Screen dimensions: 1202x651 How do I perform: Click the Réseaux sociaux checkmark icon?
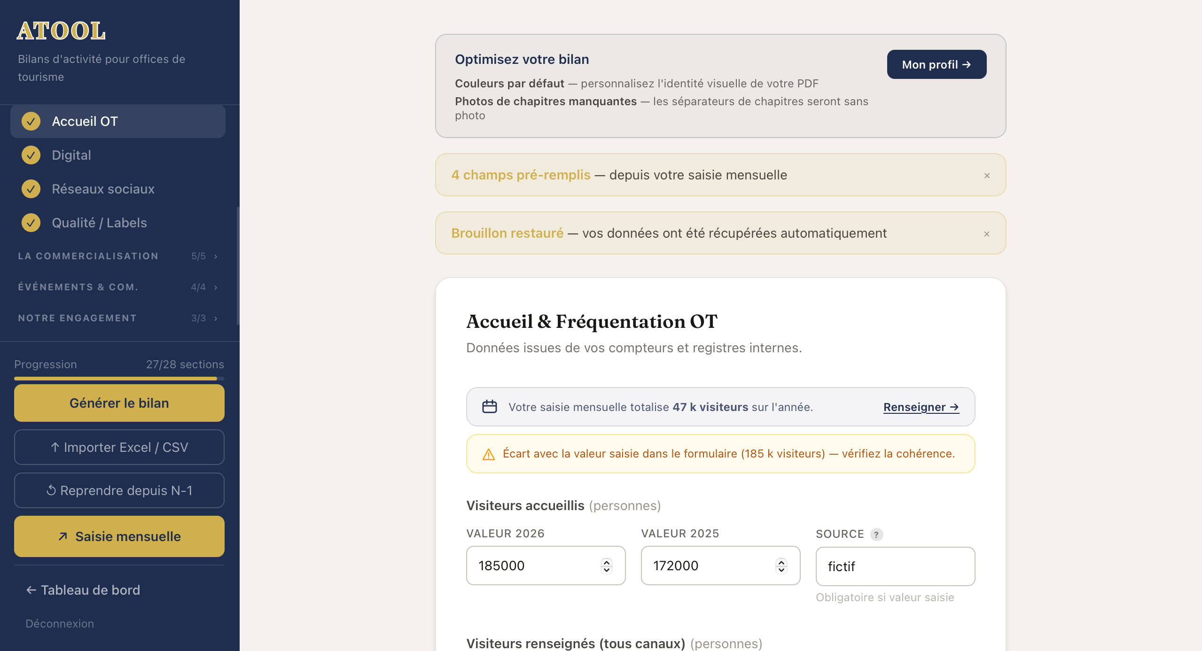(x=31, y=189)
